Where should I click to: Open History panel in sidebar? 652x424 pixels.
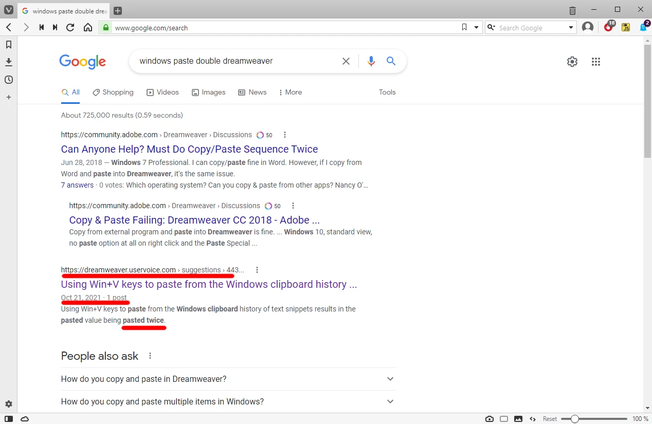pos(9,80)
